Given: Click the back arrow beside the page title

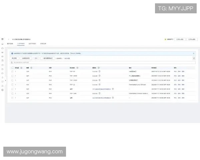Looking at the screenshot, I should pyautogui.click(x=9, y=39).
